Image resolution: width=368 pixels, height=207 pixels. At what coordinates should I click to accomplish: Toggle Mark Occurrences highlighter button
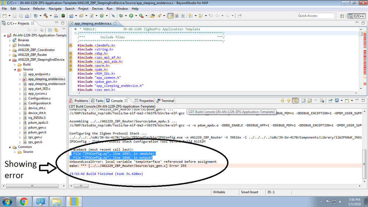(x=171, y=16)
